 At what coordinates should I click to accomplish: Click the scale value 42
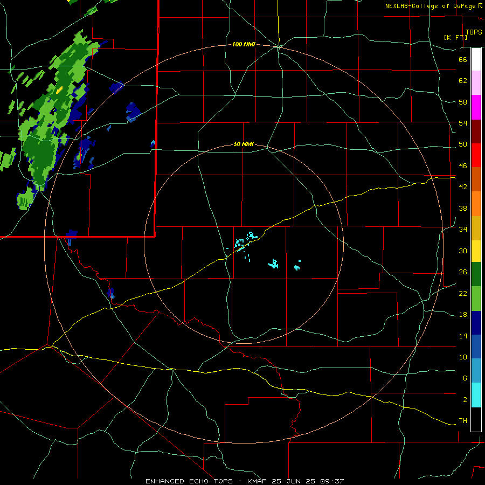[463, 187]
